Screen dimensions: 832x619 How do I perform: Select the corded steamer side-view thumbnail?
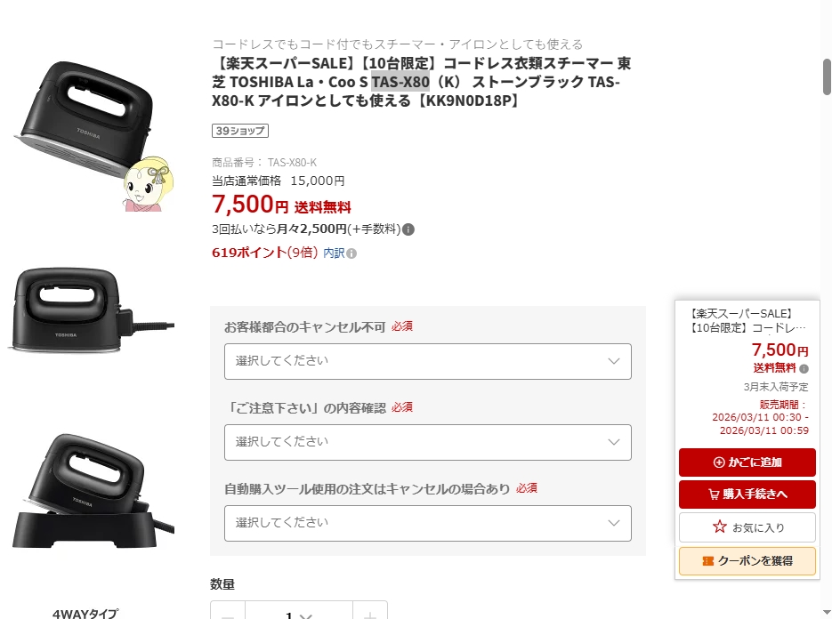(x=92, y=310)
